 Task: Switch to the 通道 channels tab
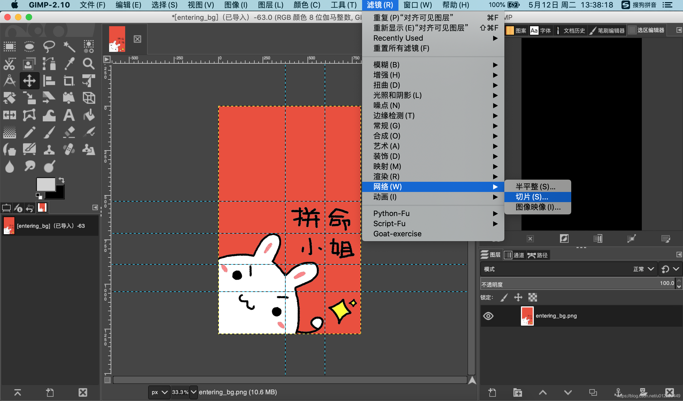point(515,255)
